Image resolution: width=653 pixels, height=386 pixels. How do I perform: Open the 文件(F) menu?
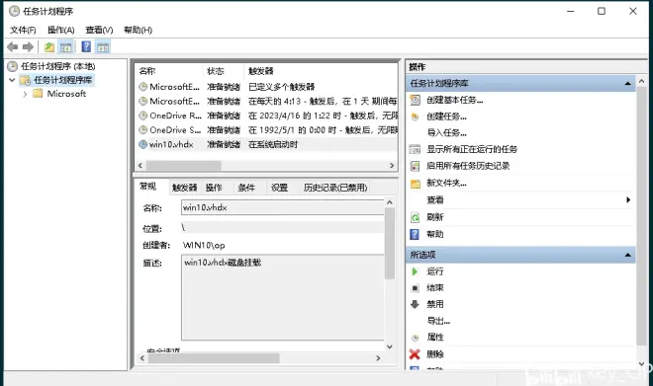click(23, 30)
